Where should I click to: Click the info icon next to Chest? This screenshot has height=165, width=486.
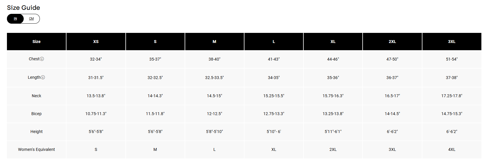42,59
